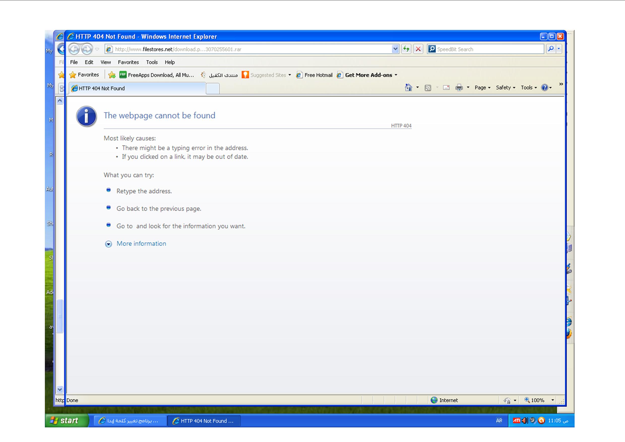The image size is (625, 442).
Task: Open the zoom level 100% dropdown
Action: [x=553, y=400]
